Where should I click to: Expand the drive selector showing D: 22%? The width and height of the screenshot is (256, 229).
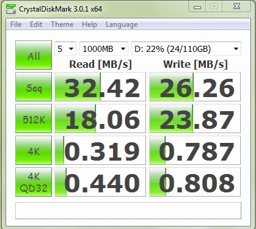click(186, 49)
